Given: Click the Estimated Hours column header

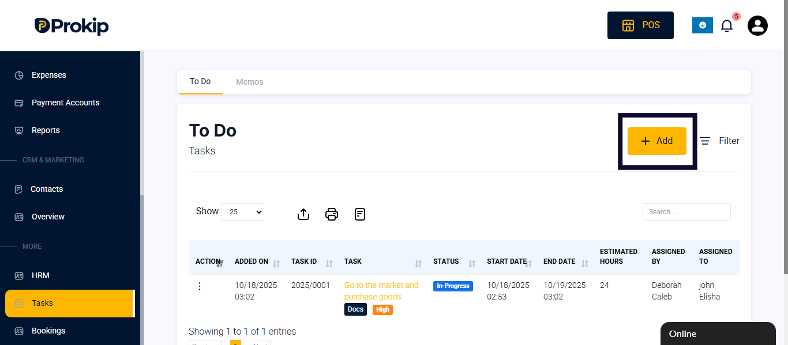Looking at the screenshot, I should (619, 256).
